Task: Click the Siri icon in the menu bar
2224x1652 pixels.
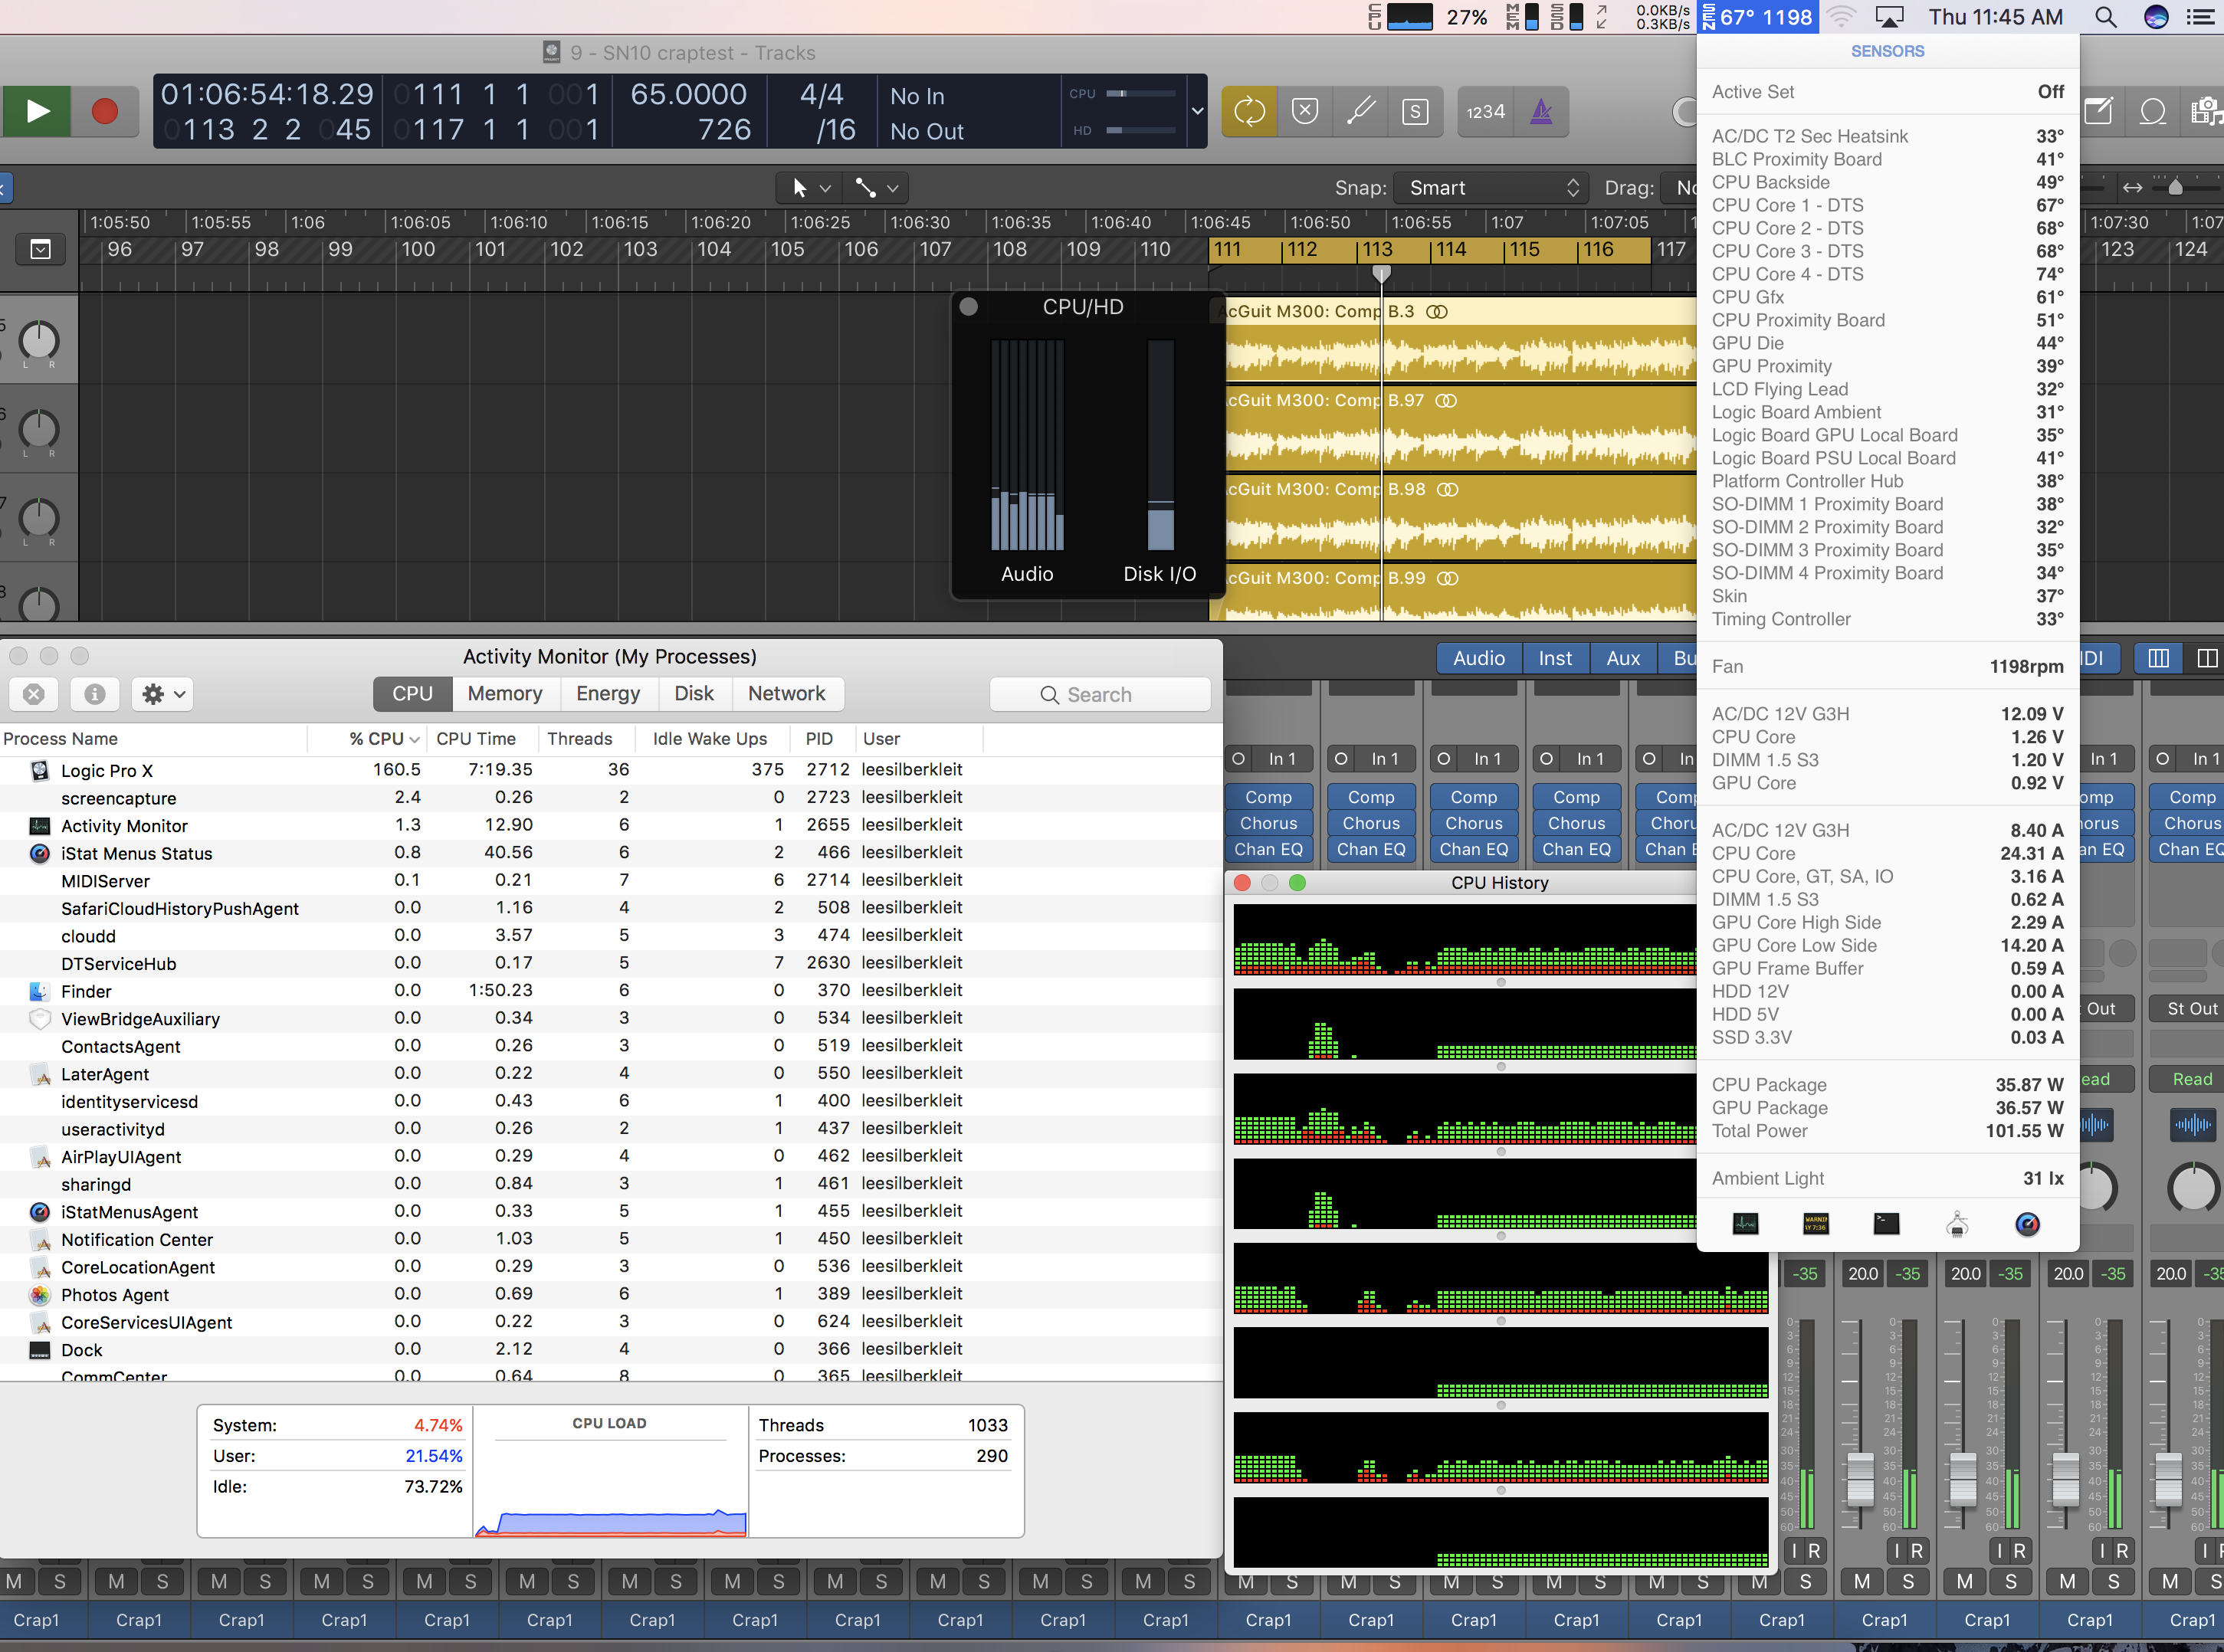Action: pos(2156,17)
